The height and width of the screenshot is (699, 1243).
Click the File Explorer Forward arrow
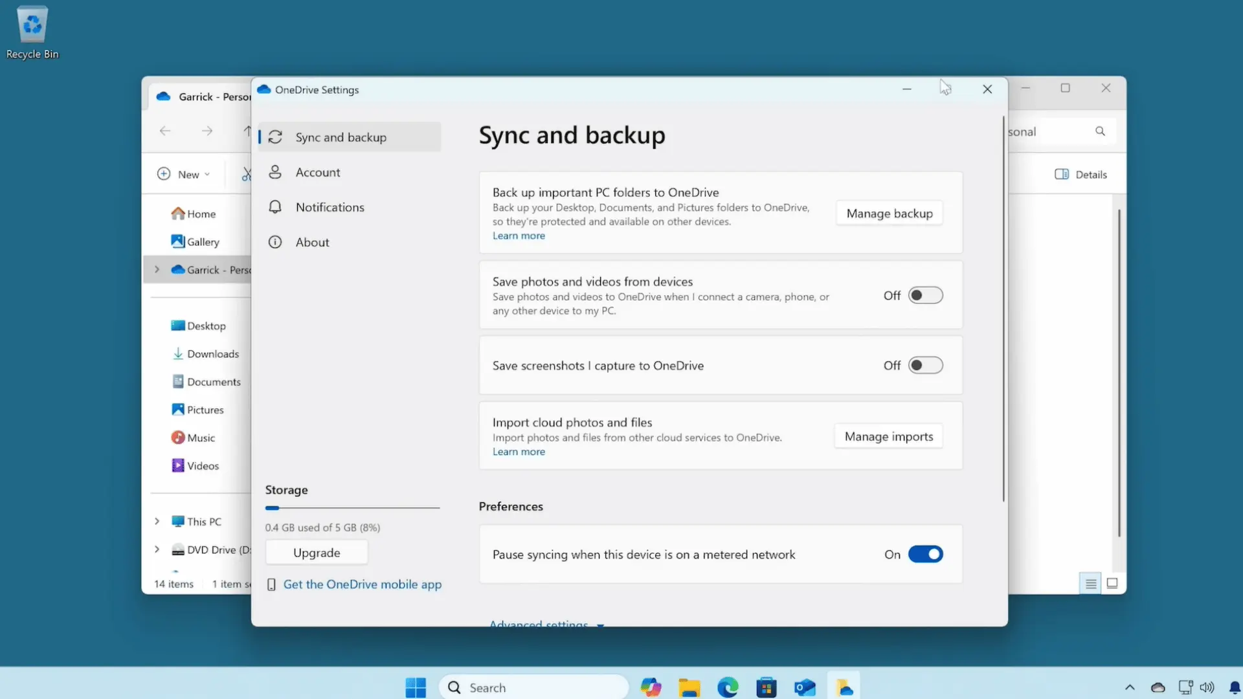[x=207, y=131]
